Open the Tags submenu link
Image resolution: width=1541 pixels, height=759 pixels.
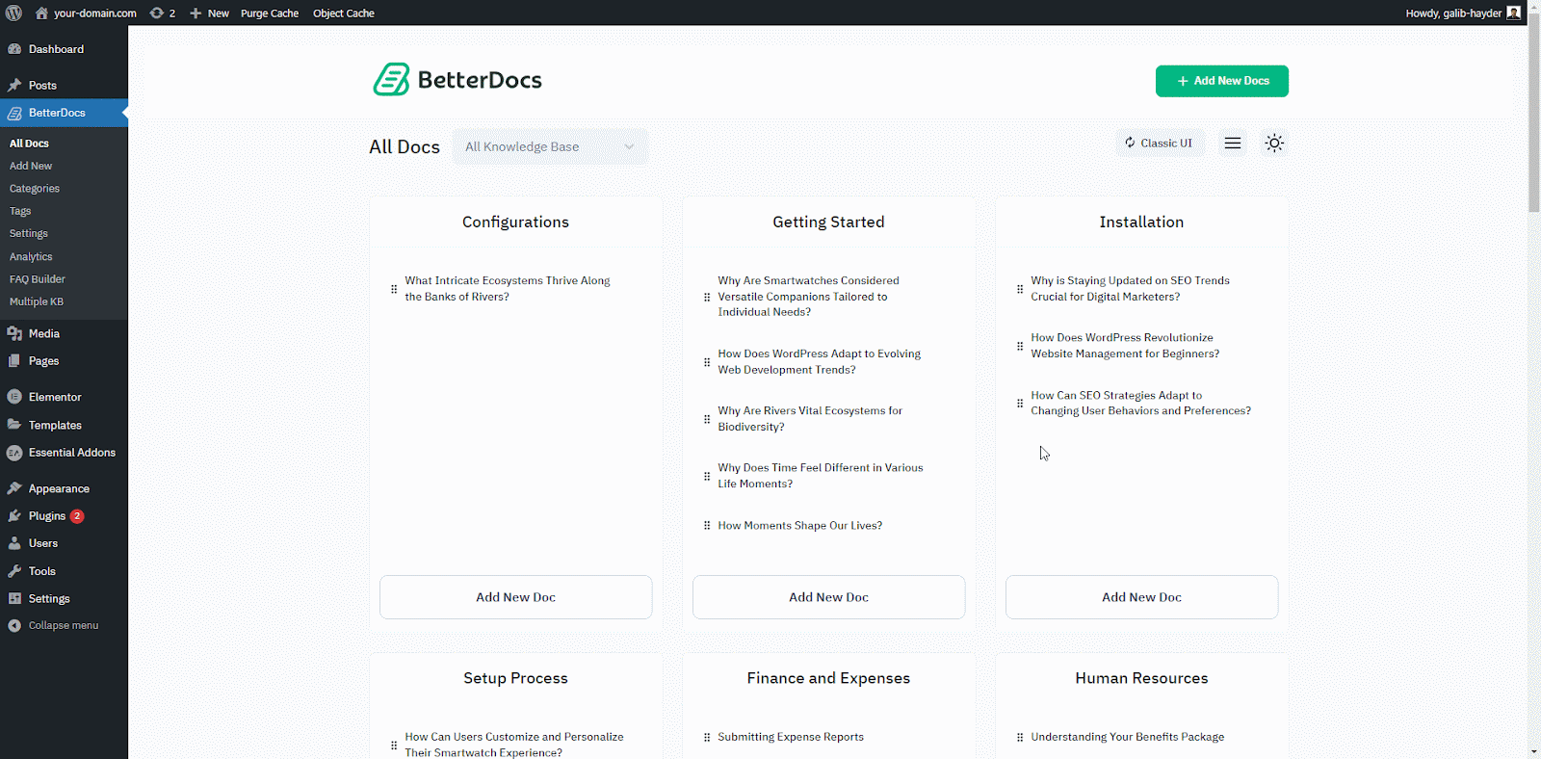coord(20,211)
